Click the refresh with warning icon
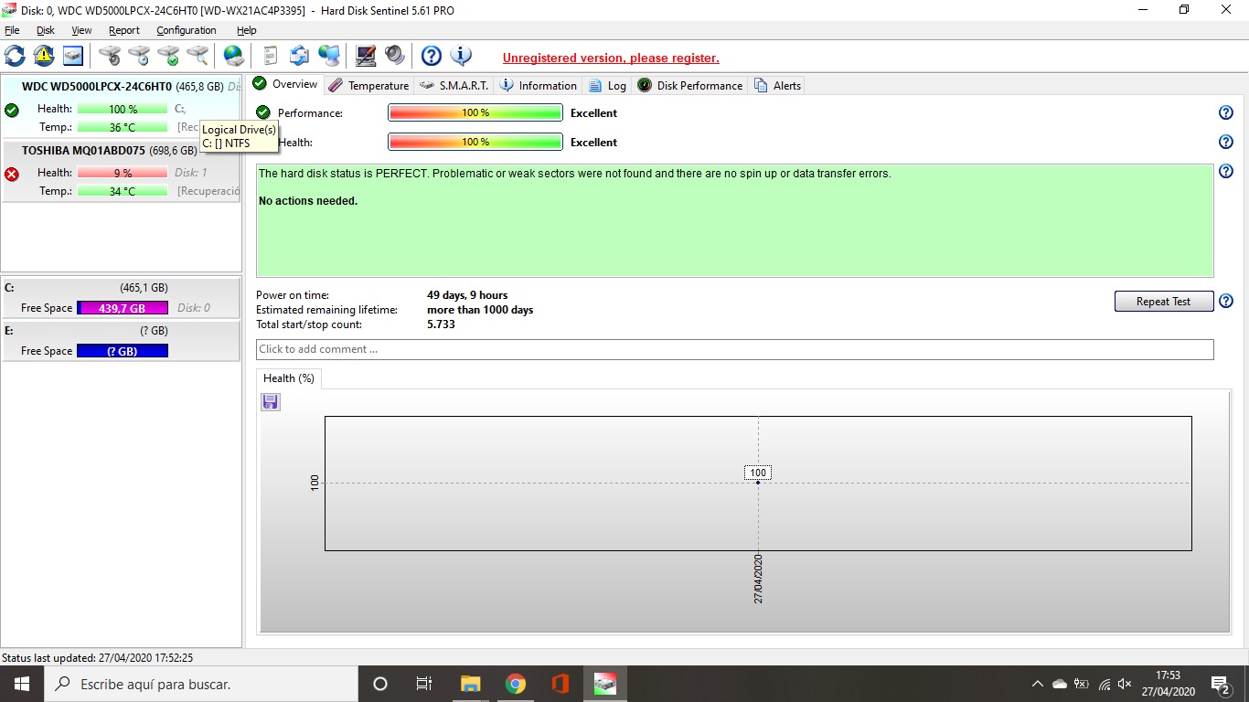Image resolution: width=1249 pixels, height=702 pixels. [44, 56]
